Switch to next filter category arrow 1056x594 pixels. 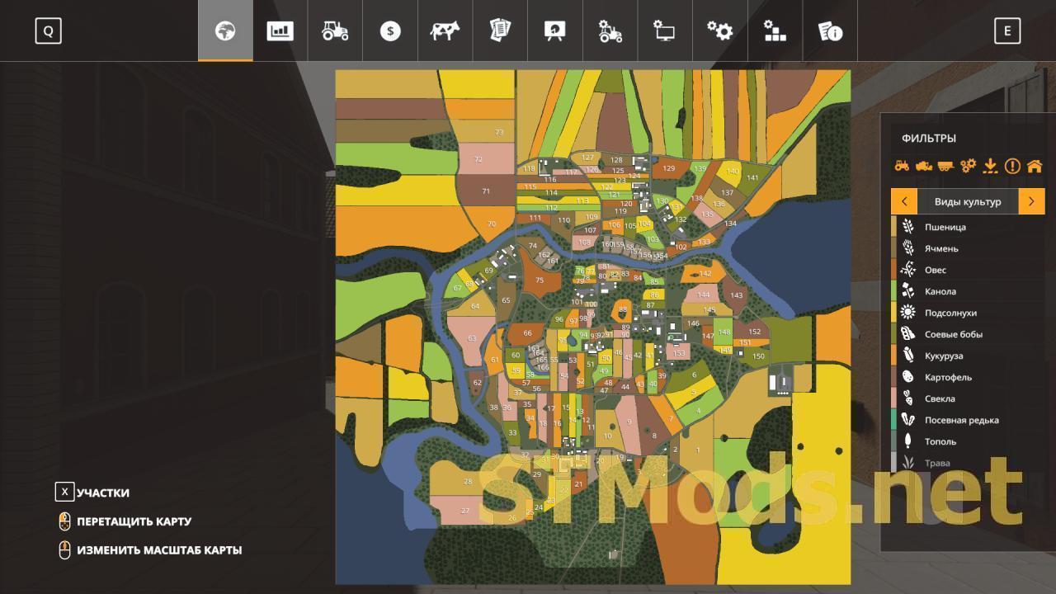(x=1031, y=201)
